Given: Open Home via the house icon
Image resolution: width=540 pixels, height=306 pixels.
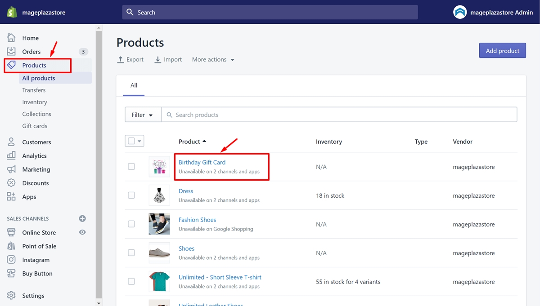Looking at the screenshot, I should (x=11, y=38).
